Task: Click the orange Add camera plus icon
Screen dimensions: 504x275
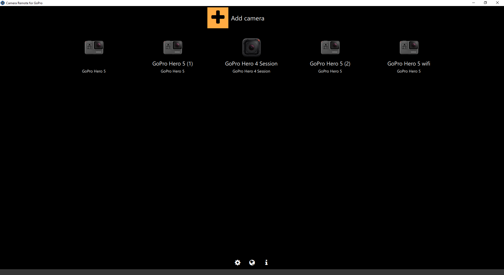Action: pos(218,18)
